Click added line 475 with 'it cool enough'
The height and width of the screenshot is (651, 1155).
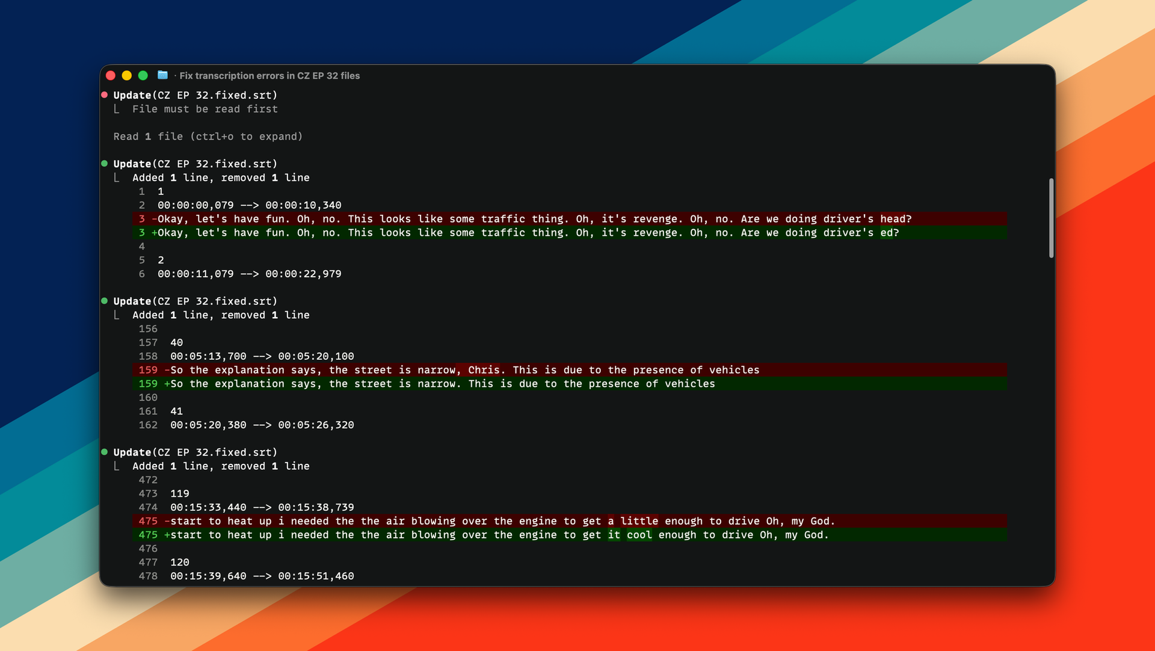point(499,535)
